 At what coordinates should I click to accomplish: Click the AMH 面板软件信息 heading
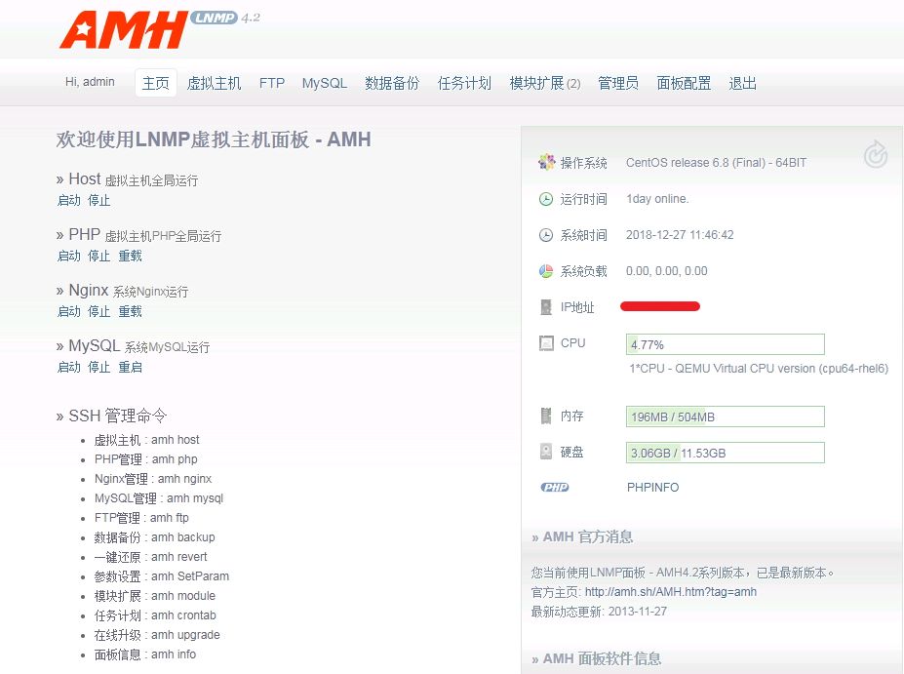597,658
